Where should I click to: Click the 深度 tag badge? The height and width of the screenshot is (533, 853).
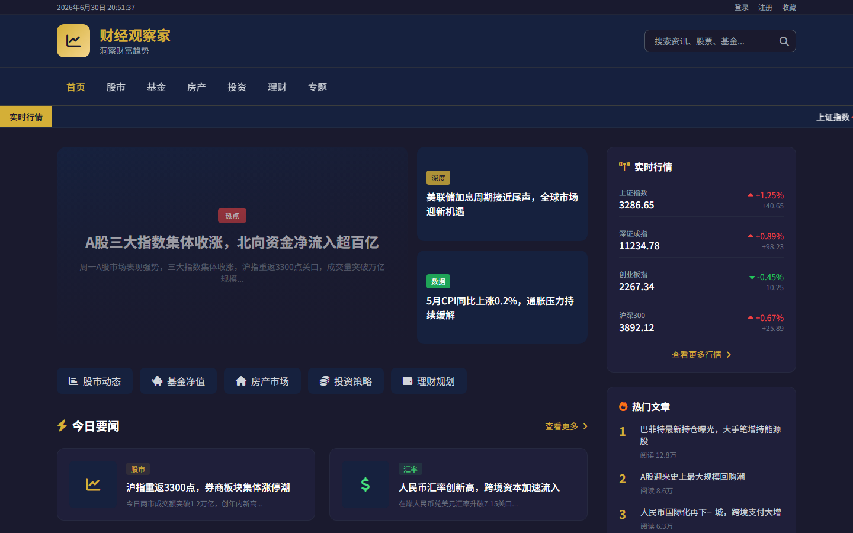[438, 178]
